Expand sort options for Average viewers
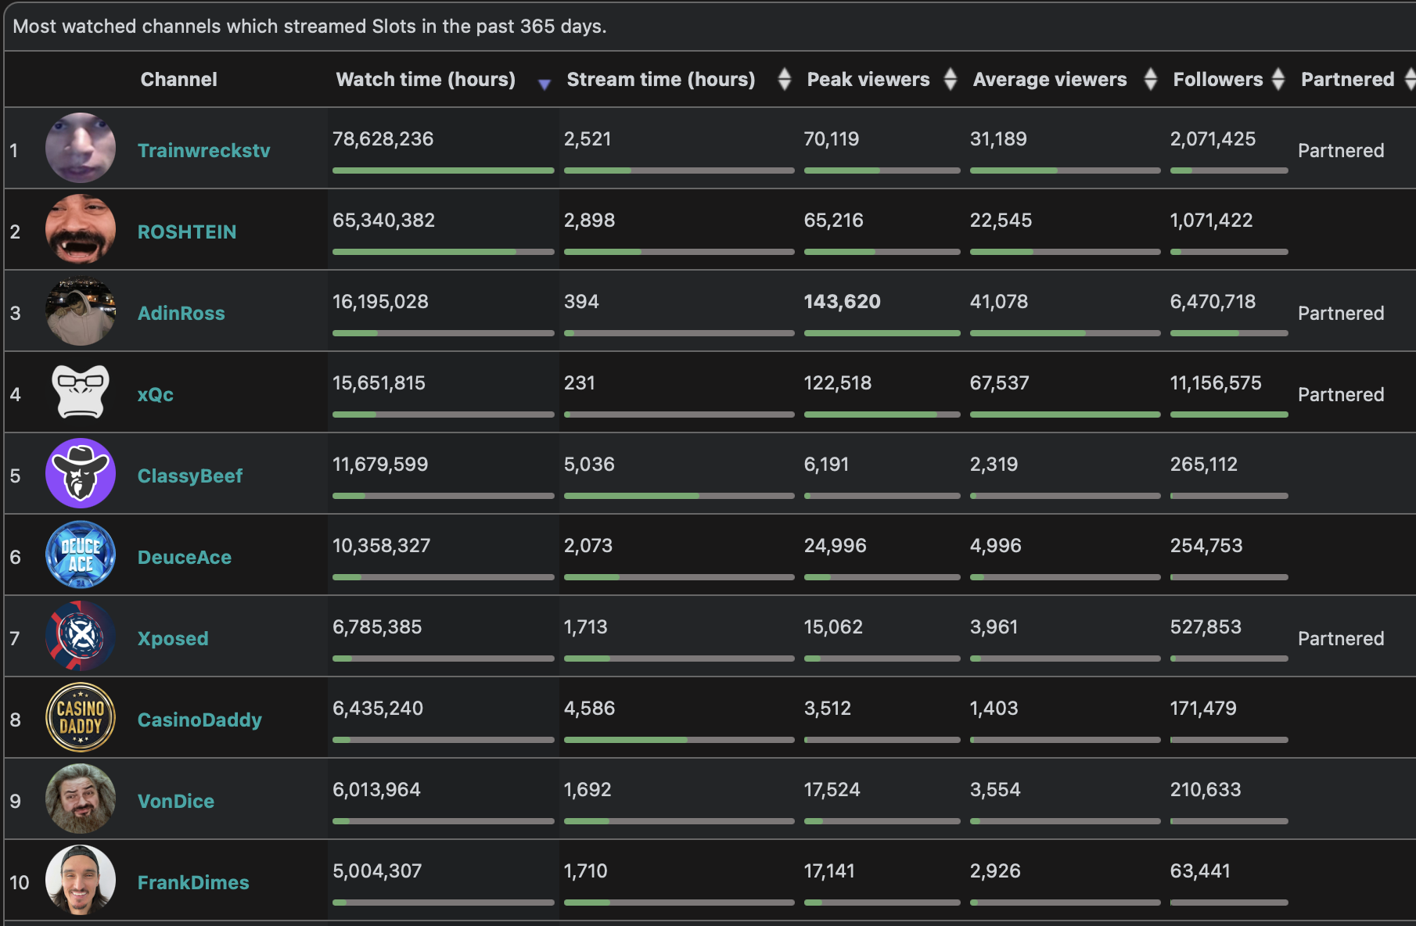The width and height of the screenshot is (1416, 926). (1150, 79)
